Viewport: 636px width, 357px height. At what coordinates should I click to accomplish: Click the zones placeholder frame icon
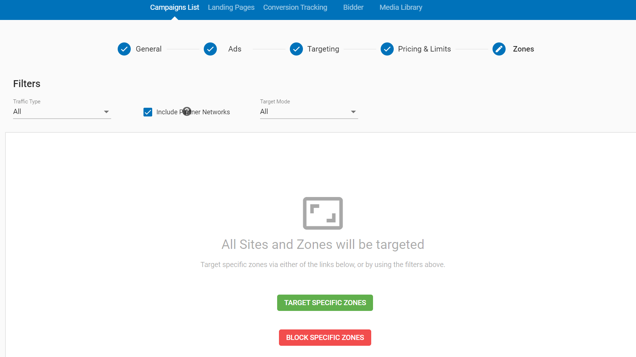(323, 213)
